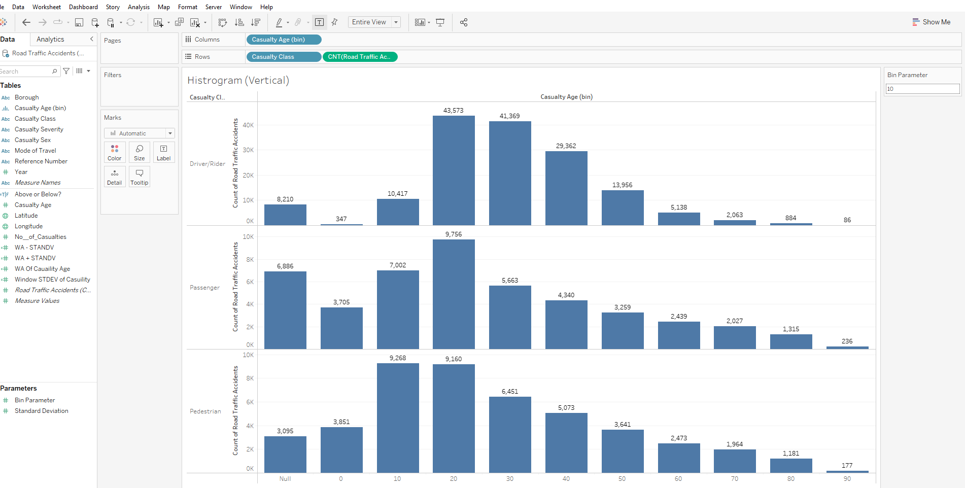The height and width of the screenshot is (488, 965).
Task: Toggle the Fix Axes pin
Action: tap(335, 22)
